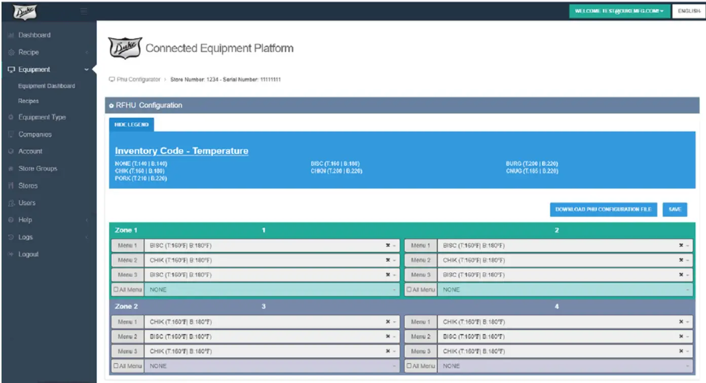Open the All Menu NONE dropdown in column 1
Screen dimensions: 706x383
click(x=272, y=290)
